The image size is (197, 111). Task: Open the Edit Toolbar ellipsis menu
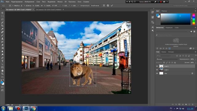click(2, 77)
